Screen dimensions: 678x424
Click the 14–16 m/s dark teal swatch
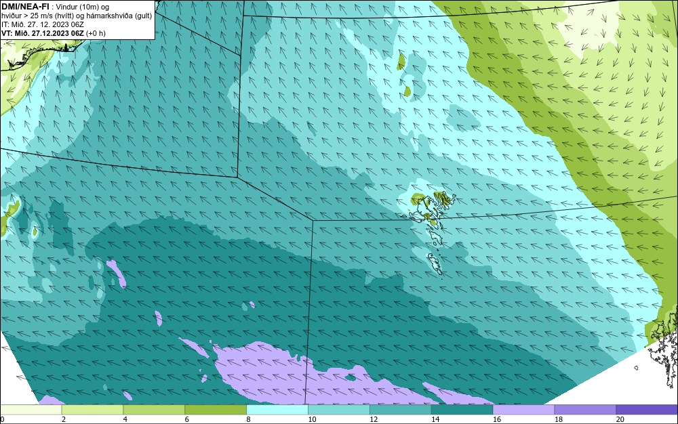(462, 410)
